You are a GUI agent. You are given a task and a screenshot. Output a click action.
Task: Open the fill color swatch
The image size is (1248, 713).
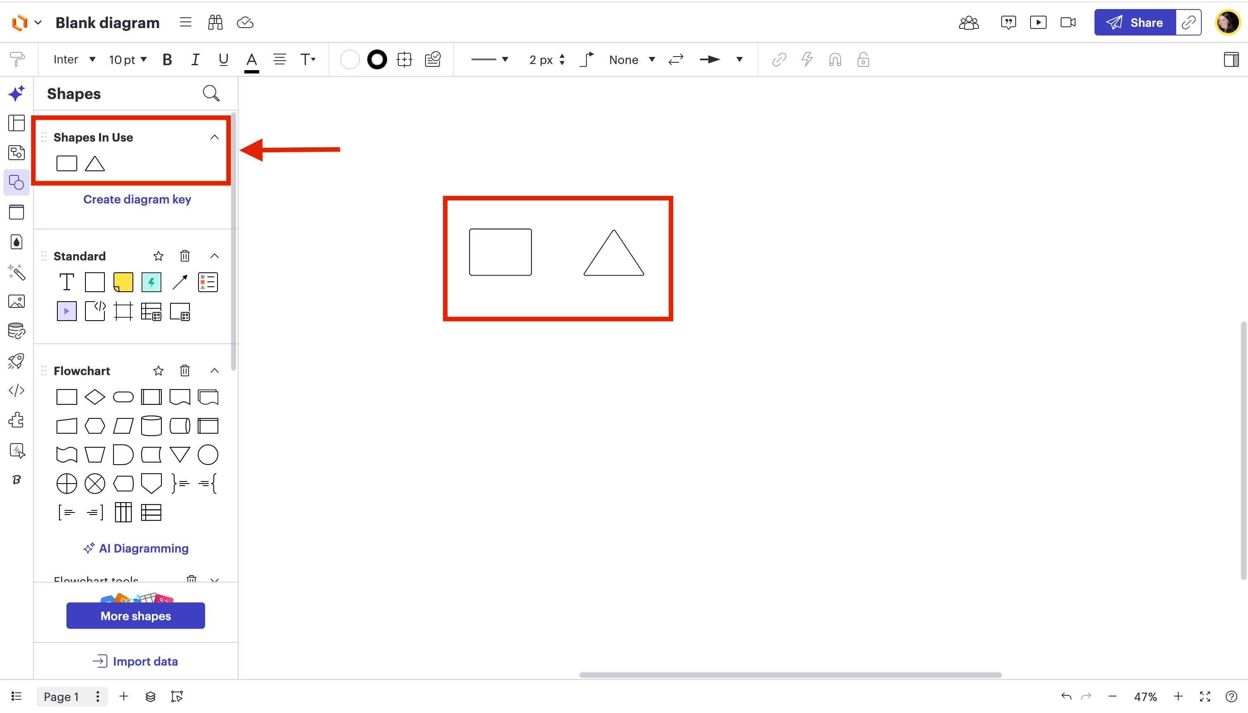click(349, 60)
